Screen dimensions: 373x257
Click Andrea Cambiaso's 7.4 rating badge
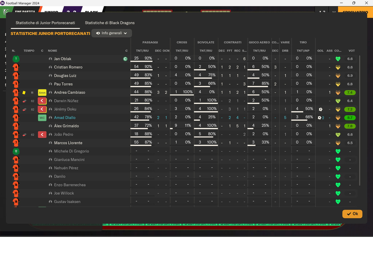pyautogui.click(x=350, y=93)
